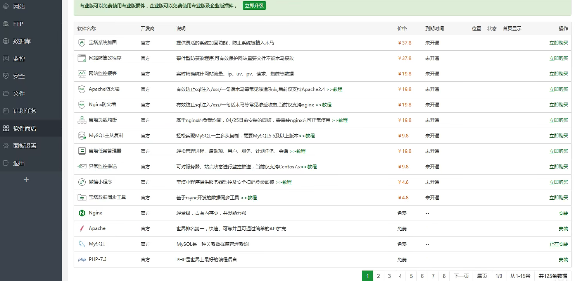The image size is (575, 281).
Task: Click current page 1 button
Action: tap(367, 276)
